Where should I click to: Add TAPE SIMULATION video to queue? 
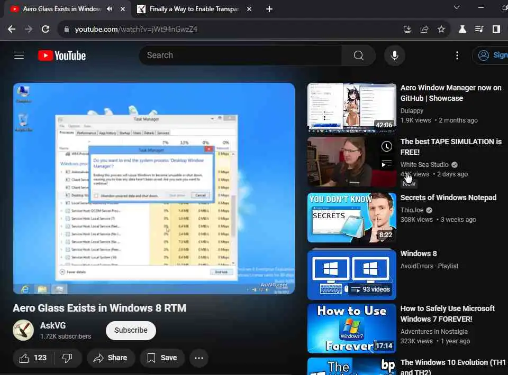click(x=386, y=164)
